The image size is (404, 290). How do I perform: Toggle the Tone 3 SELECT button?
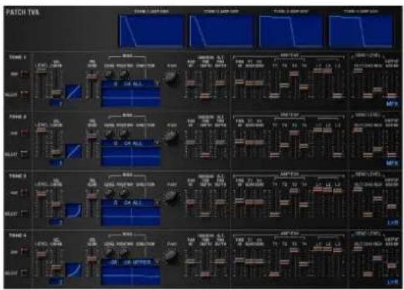pos(25,214)
